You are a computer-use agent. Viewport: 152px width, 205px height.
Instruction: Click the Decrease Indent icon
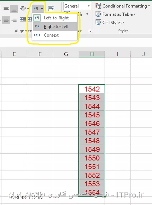[23, 20]
